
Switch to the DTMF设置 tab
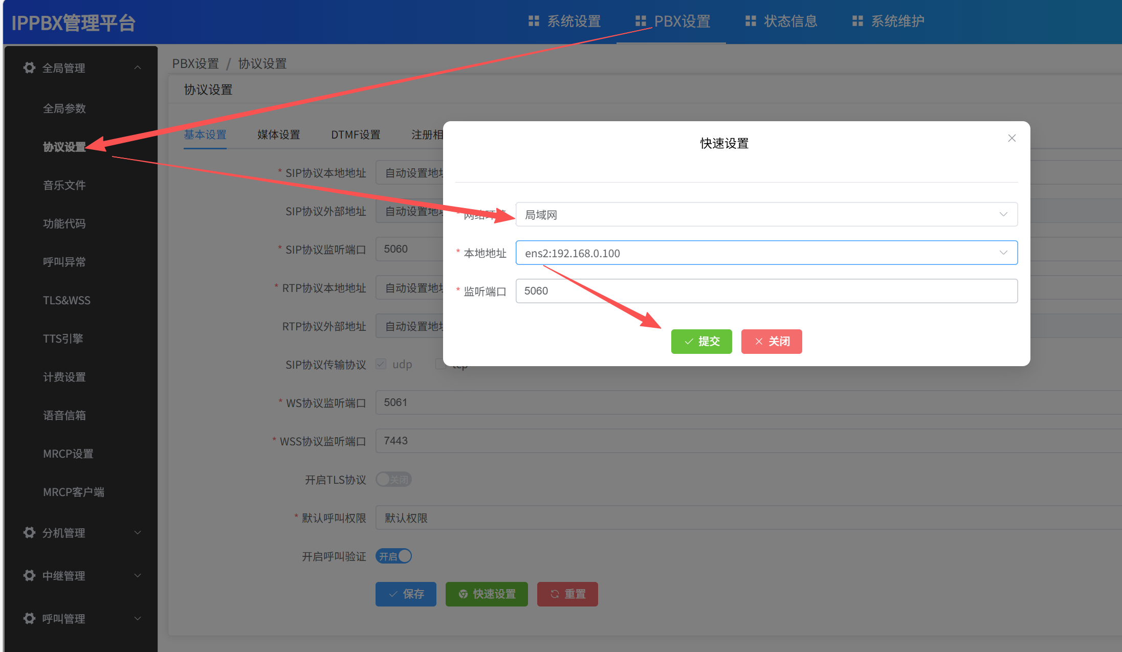355,134
